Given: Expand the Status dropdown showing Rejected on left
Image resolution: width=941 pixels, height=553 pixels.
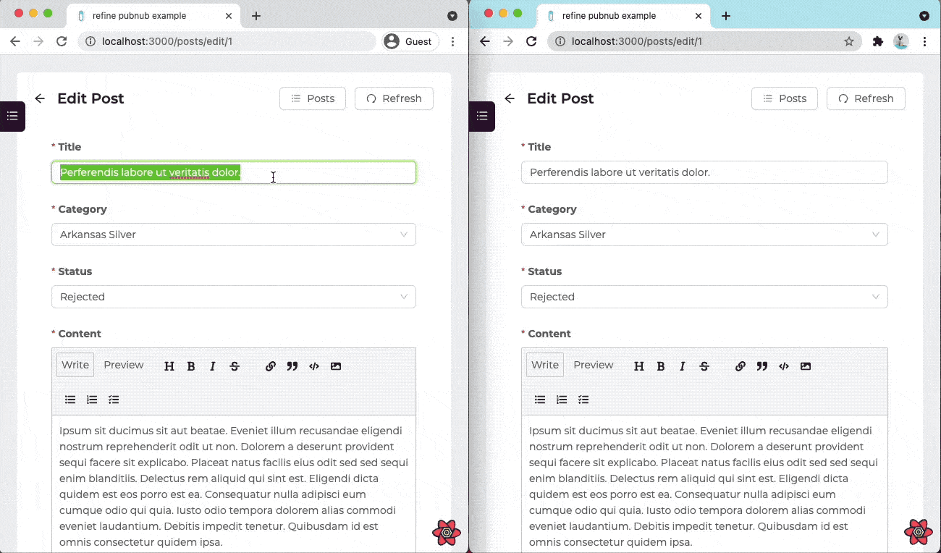Looking at the screenshot, I should 234,297.
